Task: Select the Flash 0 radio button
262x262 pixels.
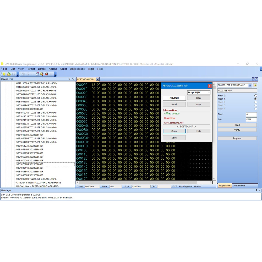Action: coord(255,96)
